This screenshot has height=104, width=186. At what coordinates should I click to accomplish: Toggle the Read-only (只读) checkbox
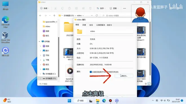(x=91, y=72)
